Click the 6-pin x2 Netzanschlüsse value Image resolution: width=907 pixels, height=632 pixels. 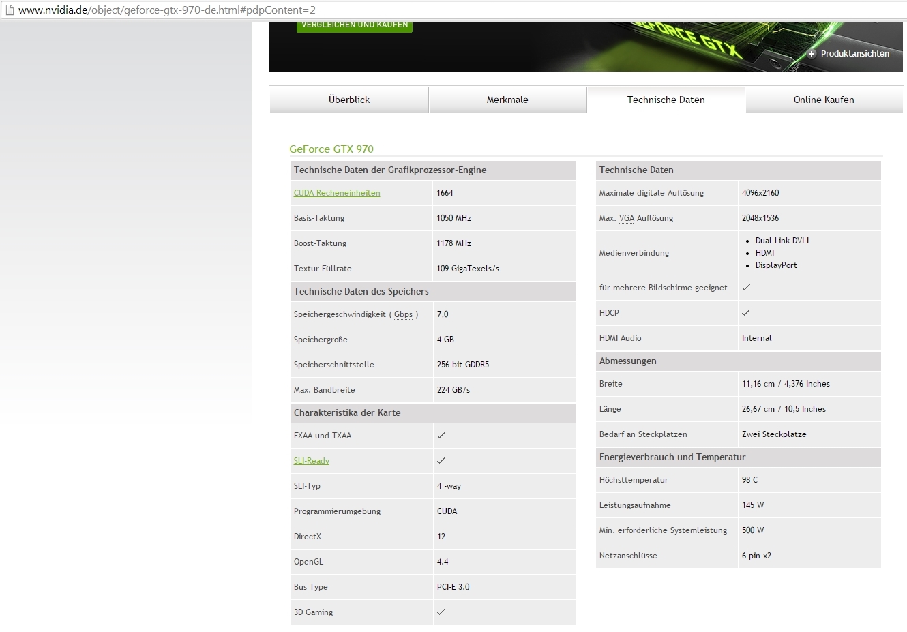[757, 556]
